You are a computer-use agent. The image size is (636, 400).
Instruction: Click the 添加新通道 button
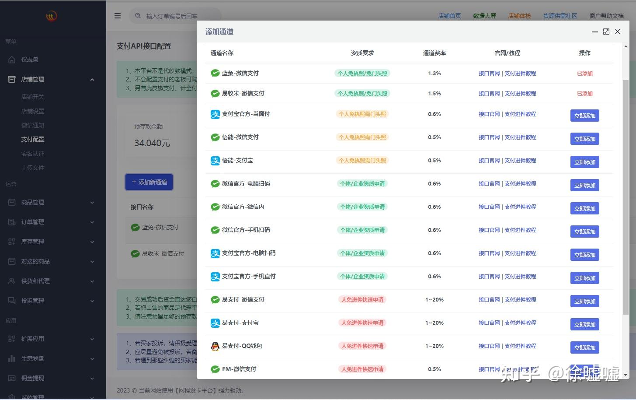149,182
